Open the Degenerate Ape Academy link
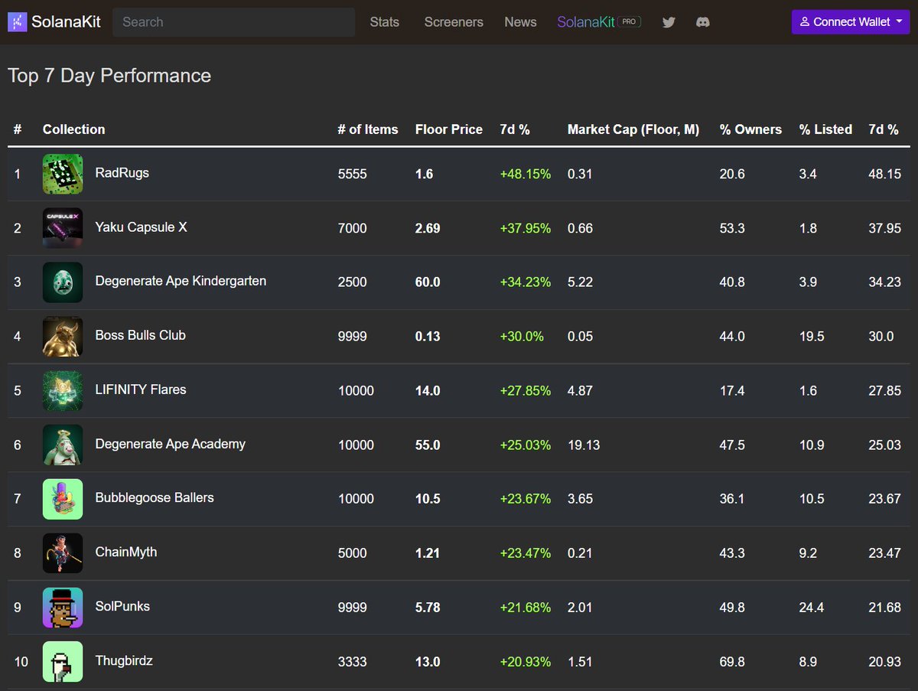This screenshot has height=691, width=918. click(x=171, y=444)
